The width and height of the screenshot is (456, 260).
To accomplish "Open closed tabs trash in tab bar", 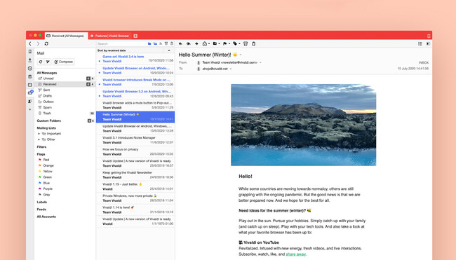I will (x=429, y=36).
